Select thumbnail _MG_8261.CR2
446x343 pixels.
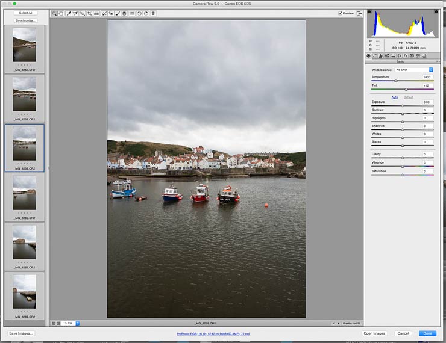tap(25, 247)
